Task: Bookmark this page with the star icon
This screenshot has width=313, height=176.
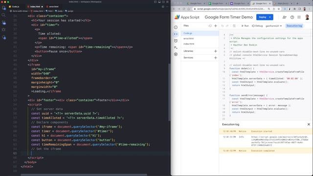Action: coord(279,9)
